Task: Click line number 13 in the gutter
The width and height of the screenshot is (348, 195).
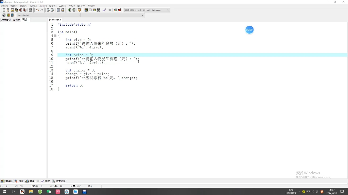Action: [x=51, y=70]
